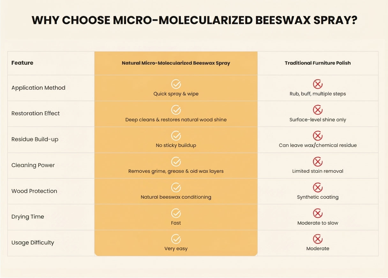
Task: Click the red X above 'Can leave wax/chemical residue'
Action: coord(317,136)
